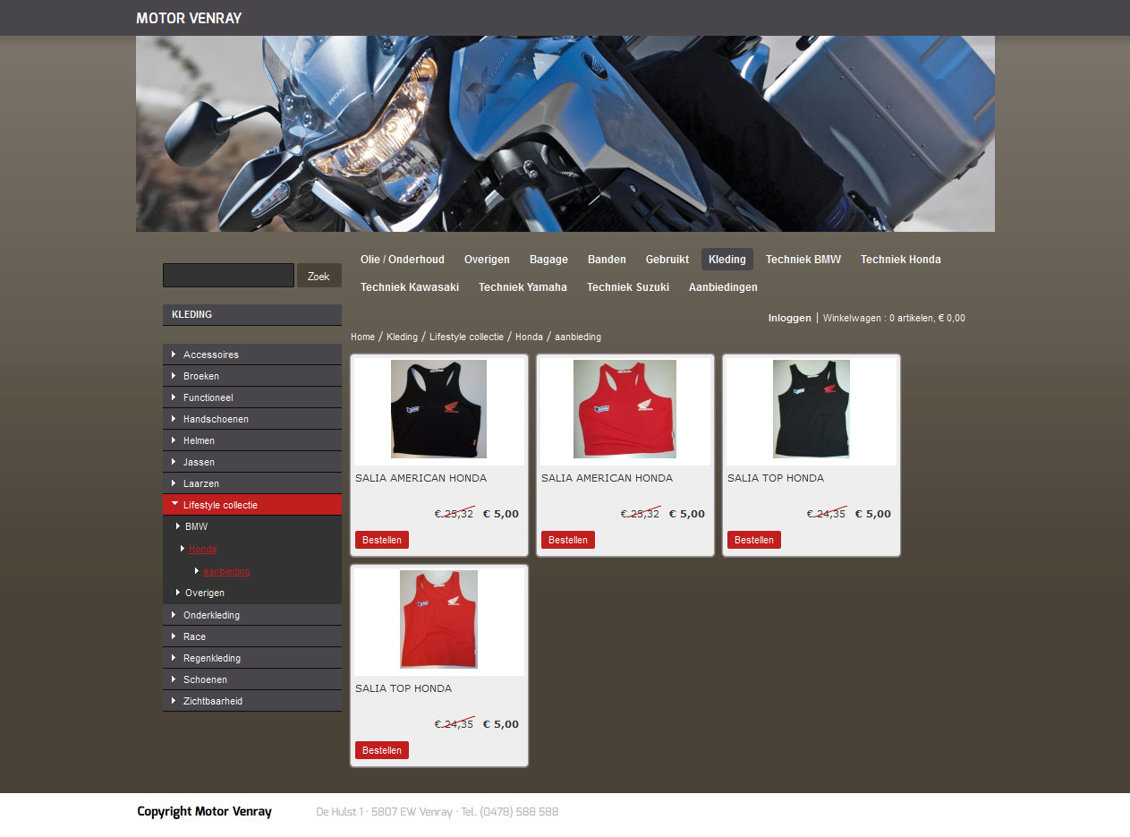Order the red Salia Top Honda
The width and height of the screenshot is (1130, 837).
(x=382, y=750)
